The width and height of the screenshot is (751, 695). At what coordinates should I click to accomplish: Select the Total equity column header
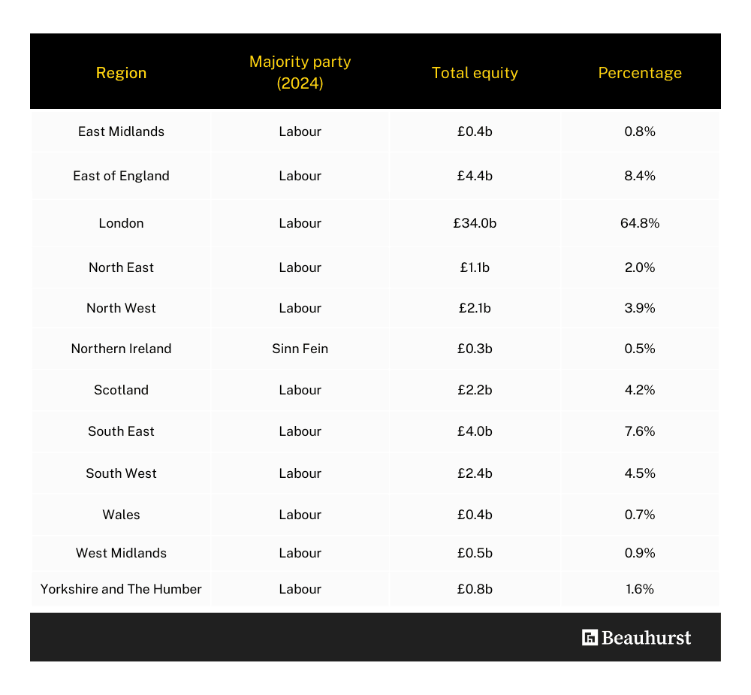[475, 73]
